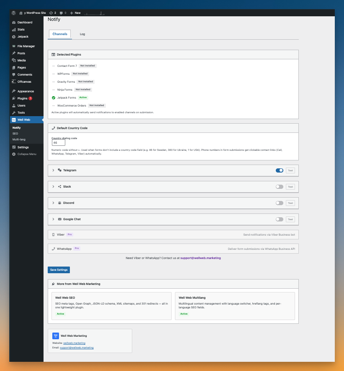Open the Dashboard menu icon
The width and height of the screenshot is (344, 371).
[14, 22]
